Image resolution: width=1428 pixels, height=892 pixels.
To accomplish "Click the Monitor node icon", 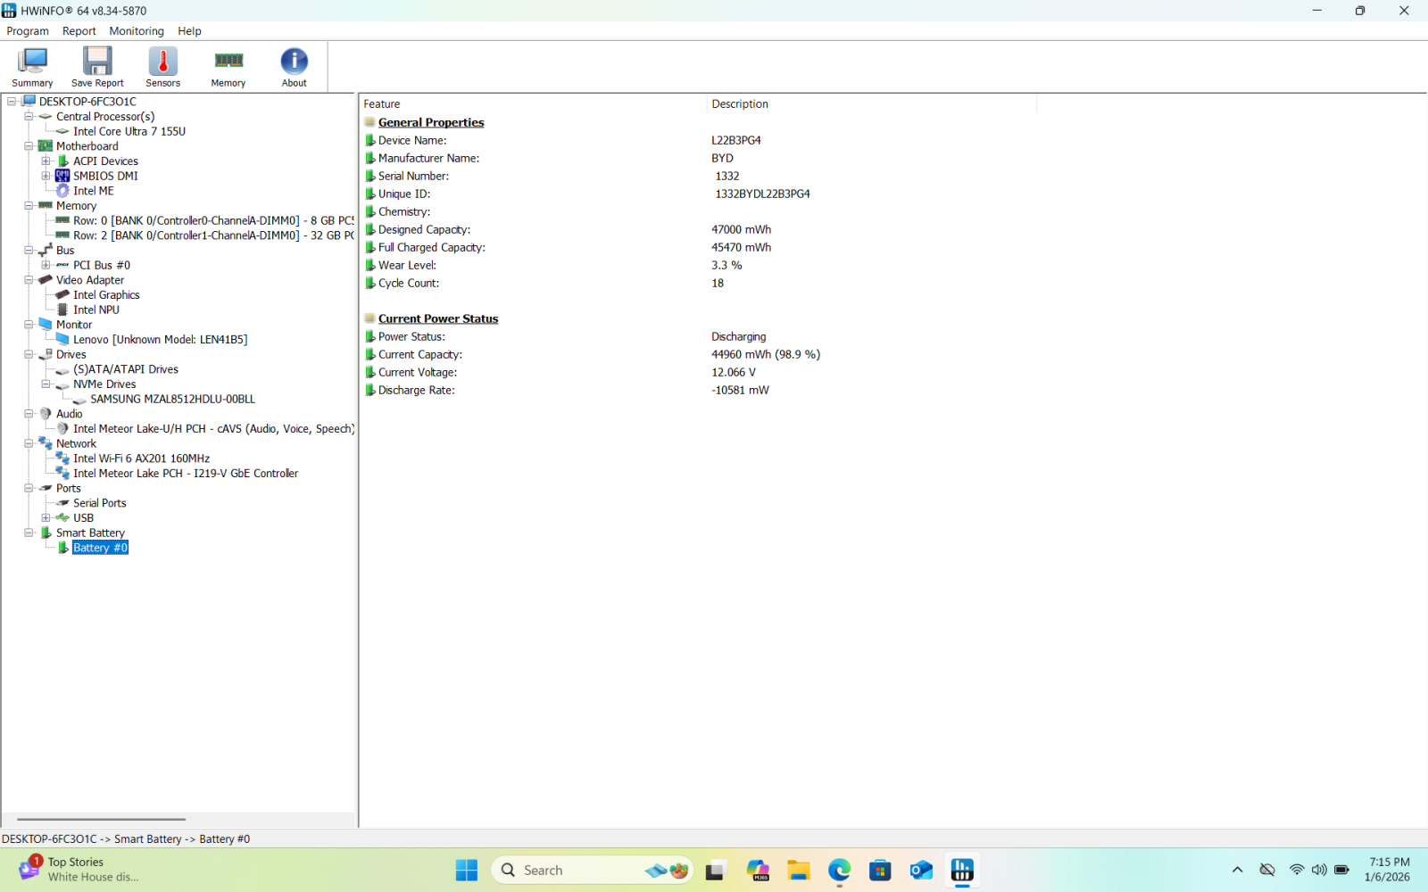I will 46,324.
